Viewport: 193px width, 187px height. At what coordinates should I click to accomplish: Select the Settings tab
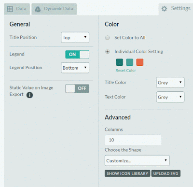point(176,9)
